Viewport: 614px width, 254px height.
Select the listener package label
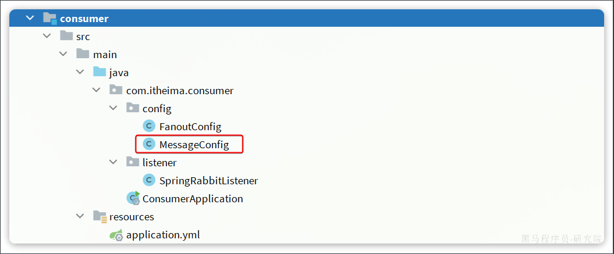(159, 162)
